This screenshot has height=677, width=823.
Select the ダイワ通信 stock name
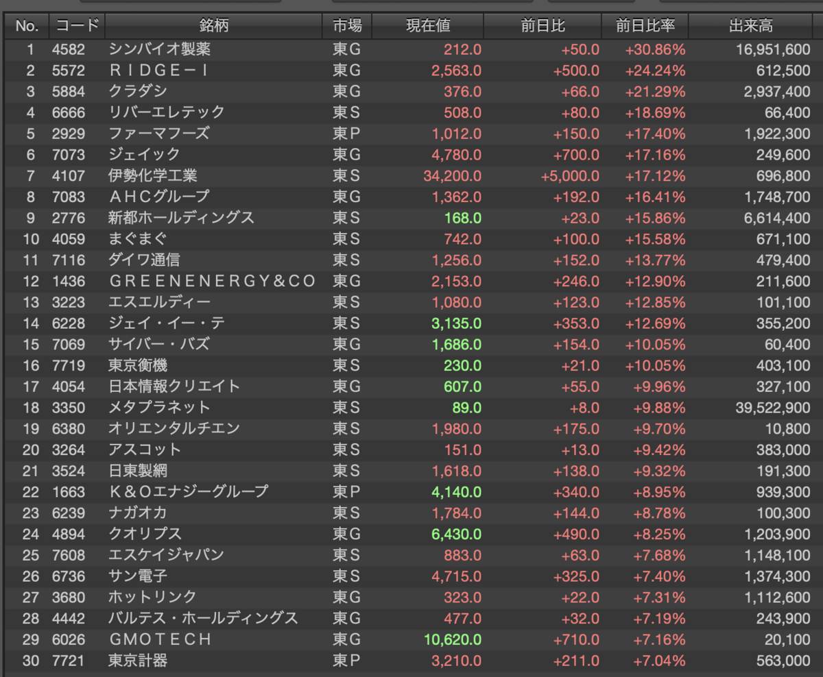coord(145,260)
